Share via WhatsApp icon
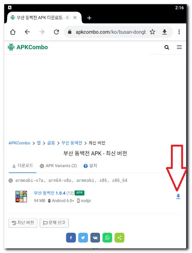 pos(107,237)
